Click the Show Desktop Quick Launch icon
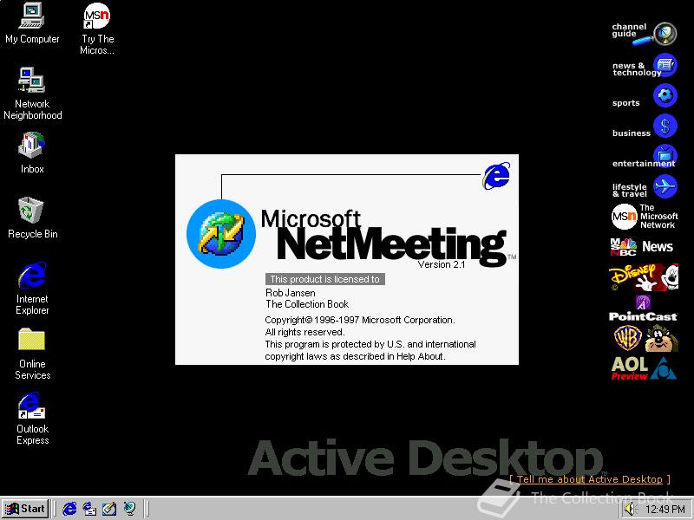This screenshot has height=520, width=694. click(x=109, y=509)
